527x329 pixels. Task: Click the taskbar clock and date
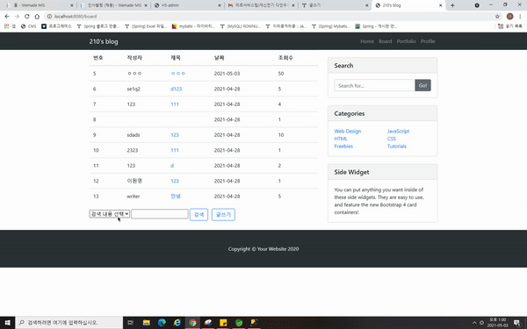pos(498,323)
